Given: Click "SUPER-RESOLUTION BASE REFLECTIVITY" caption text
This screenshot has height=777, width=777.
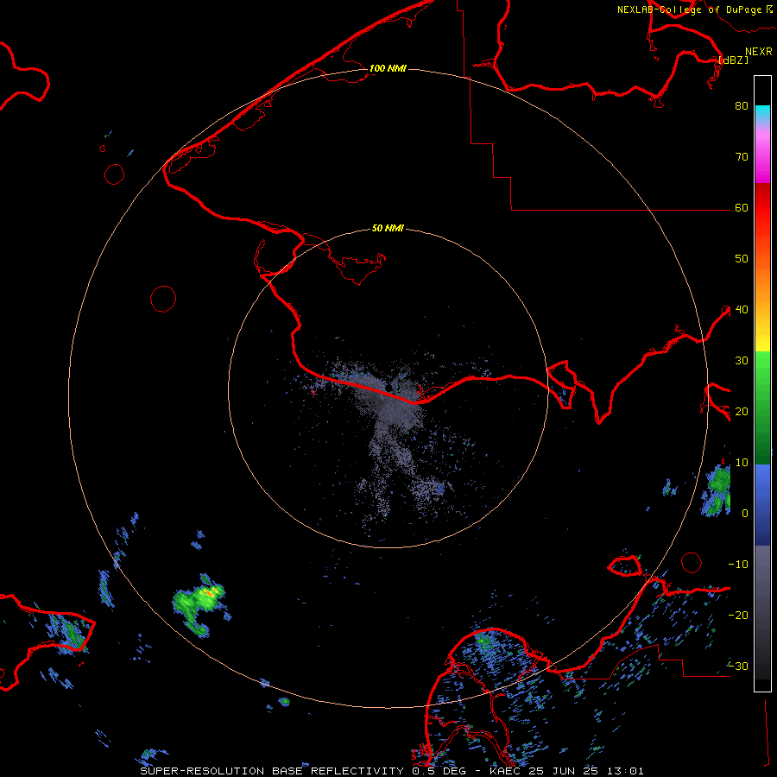Looking at the screenshot, I should click(x=272, y=771).
